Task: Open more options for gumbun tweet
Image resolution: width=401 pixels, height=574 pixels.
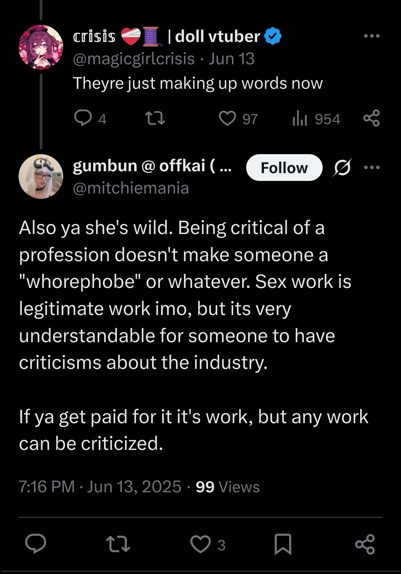Action: 372,168
